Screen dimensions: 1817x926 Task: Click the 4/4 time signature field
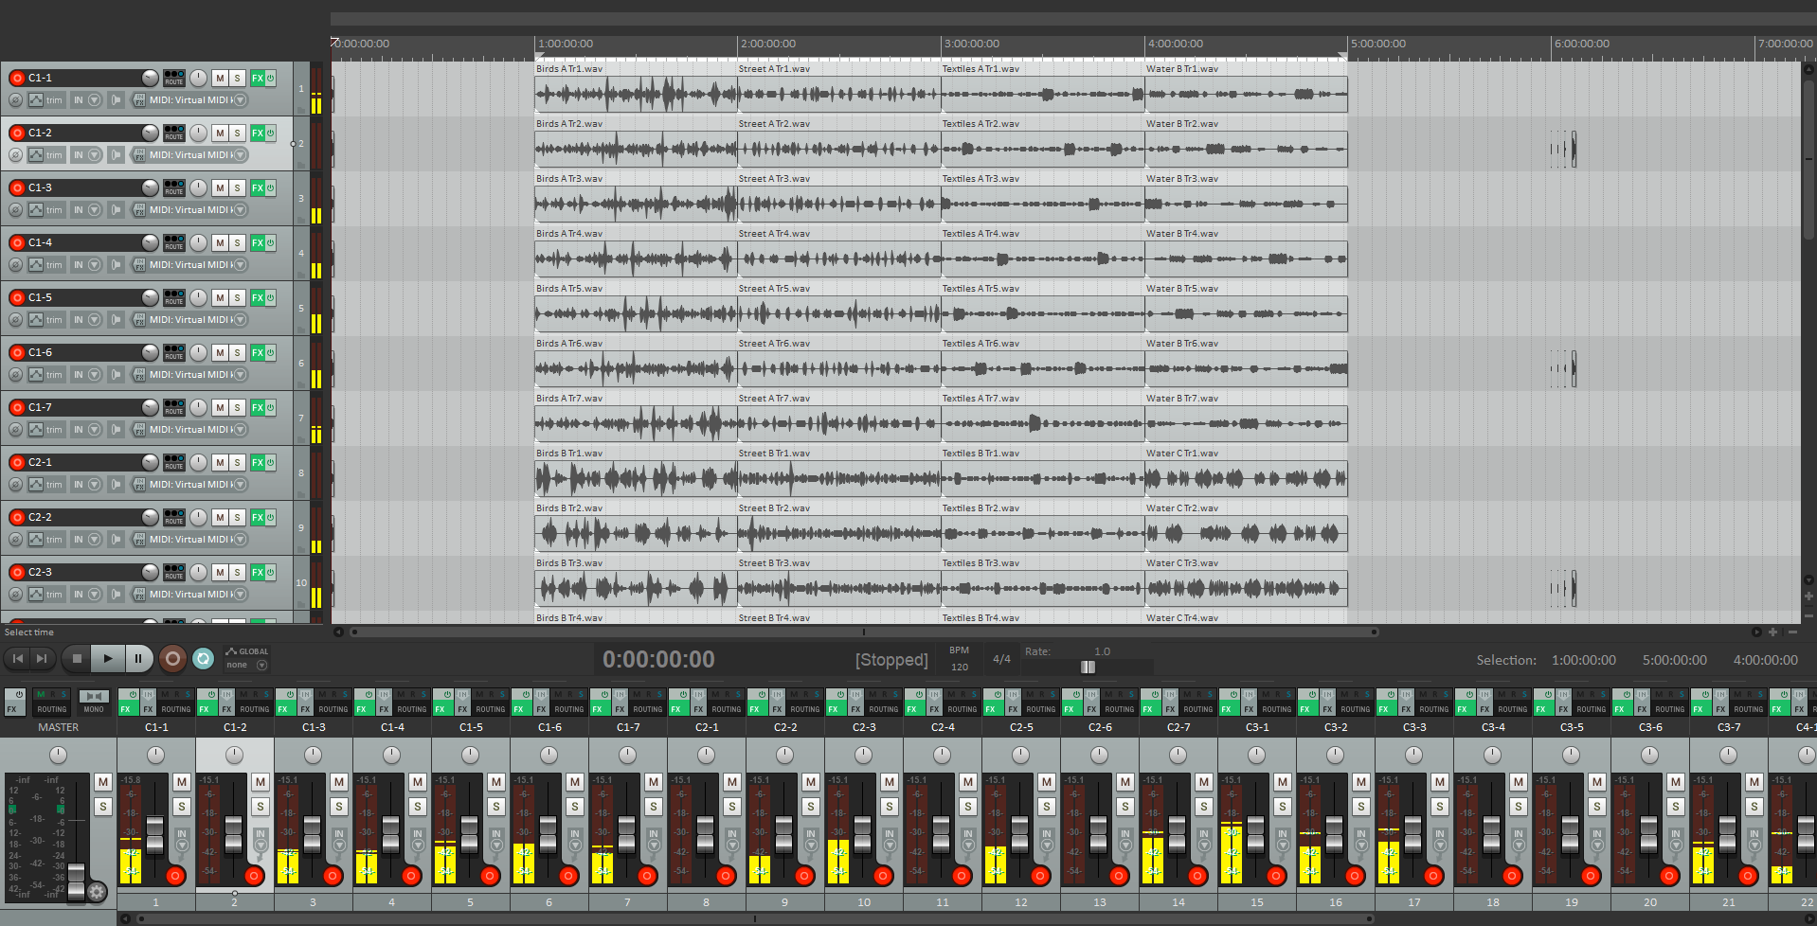tap(1001, 659)
